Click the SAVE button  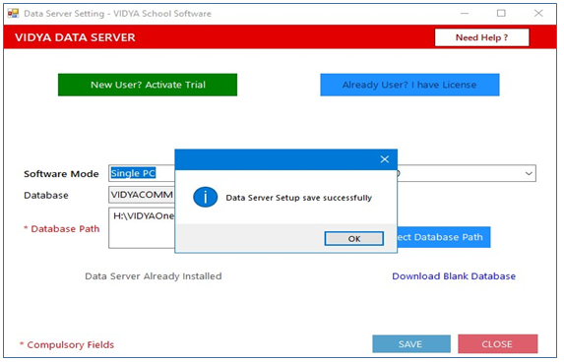click(411, 344)
